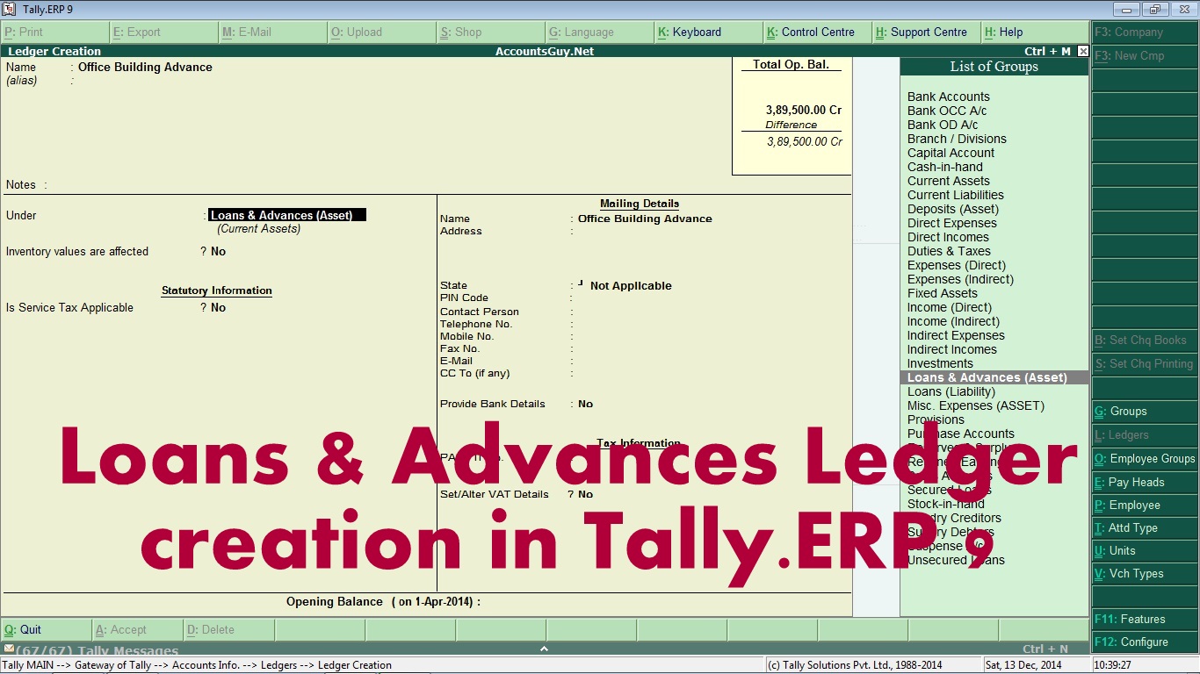Click the F3: Company button

1145,32
